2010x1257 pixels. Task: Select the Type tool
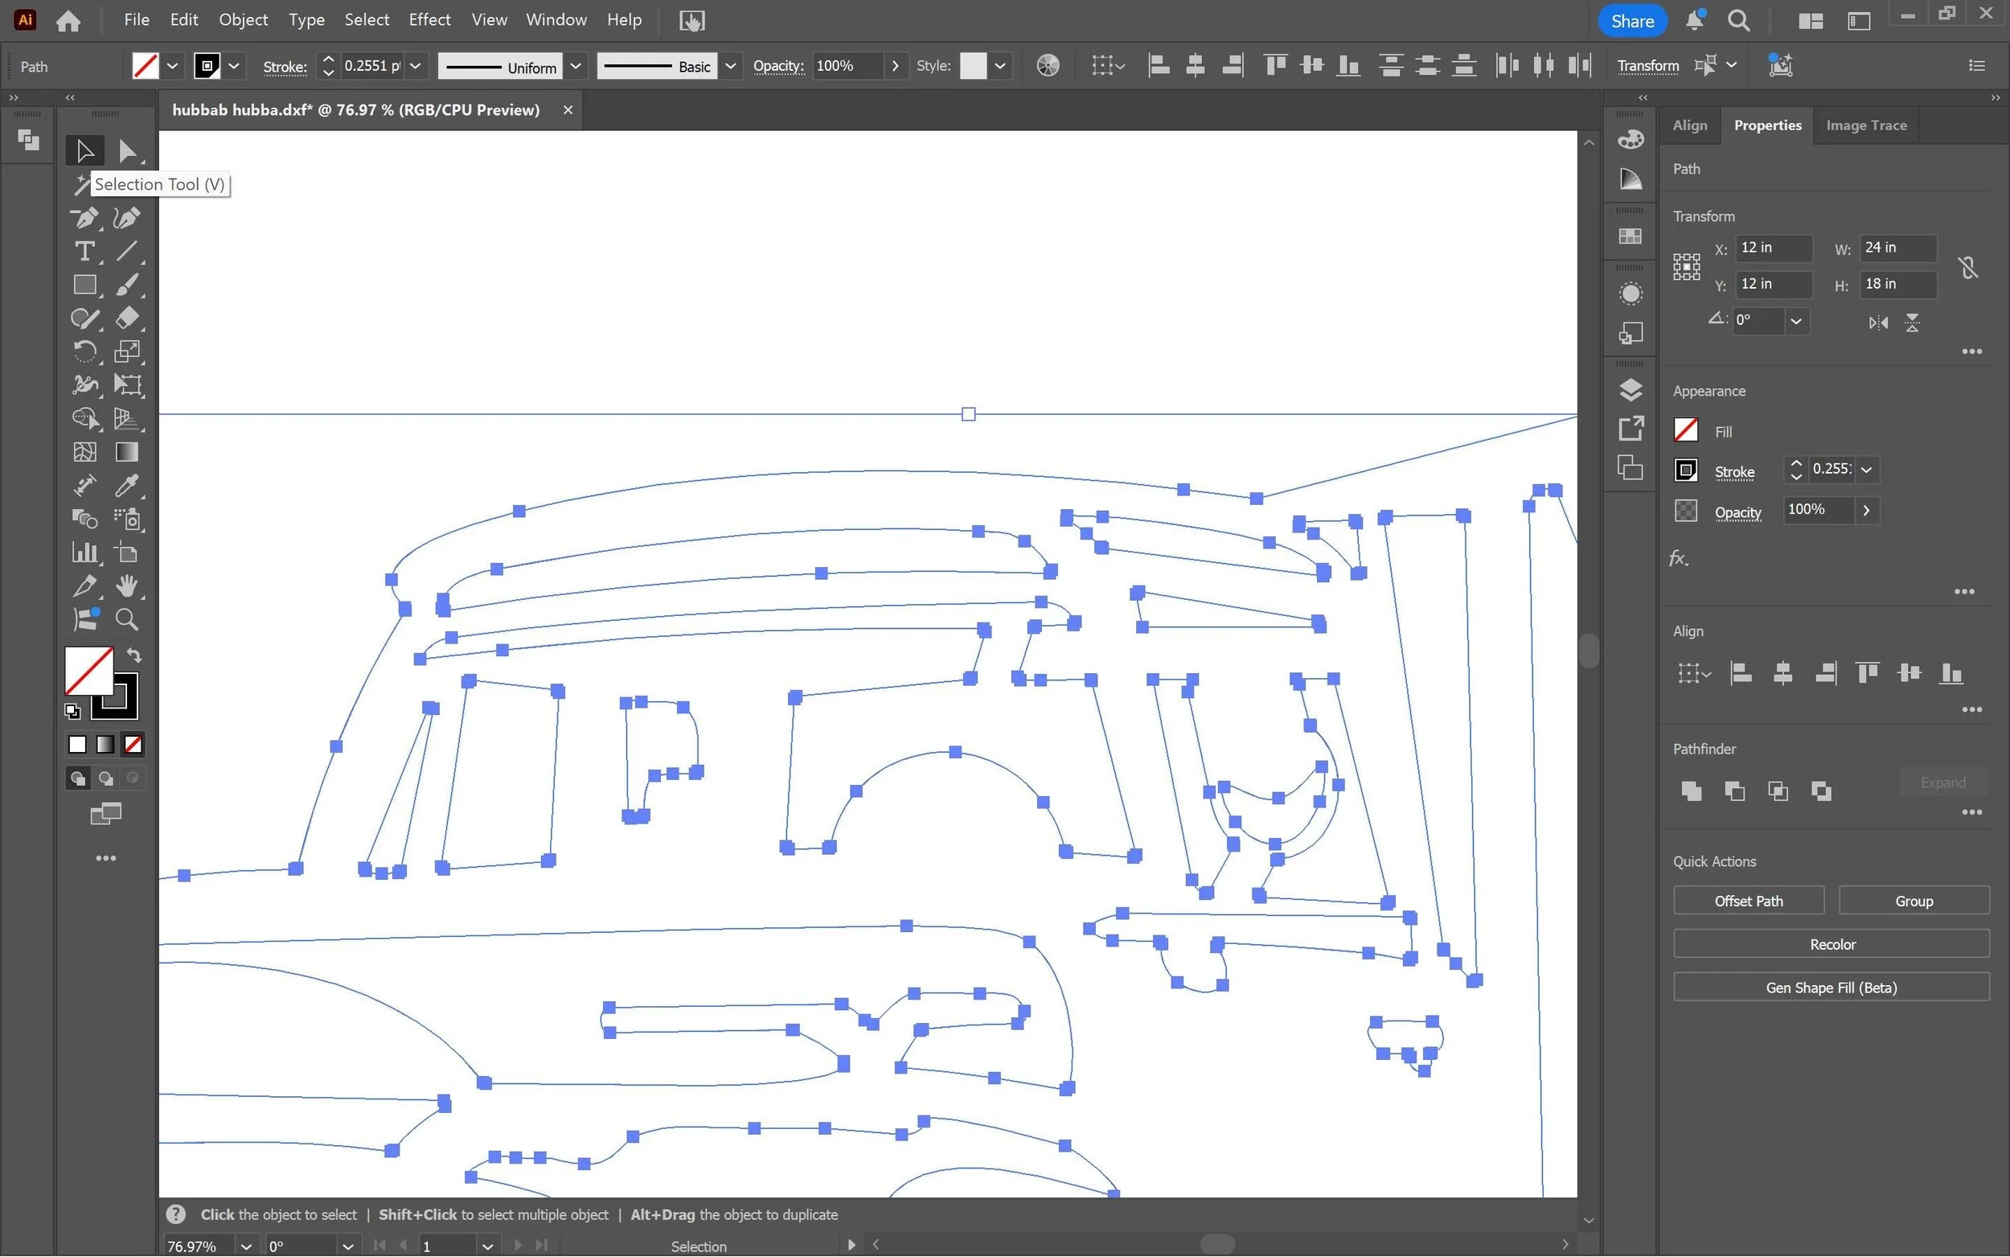(84, 251)
